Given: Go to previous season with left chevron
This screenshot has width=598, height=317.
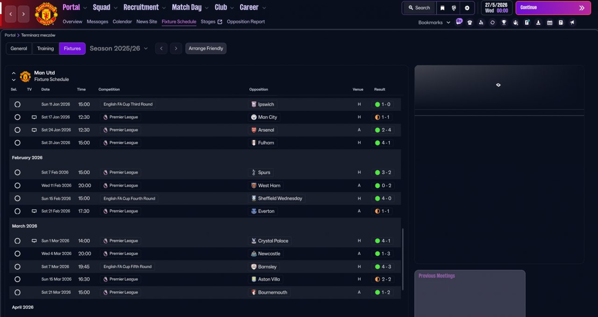Looking at the screenshot, I should click(161, 49).
